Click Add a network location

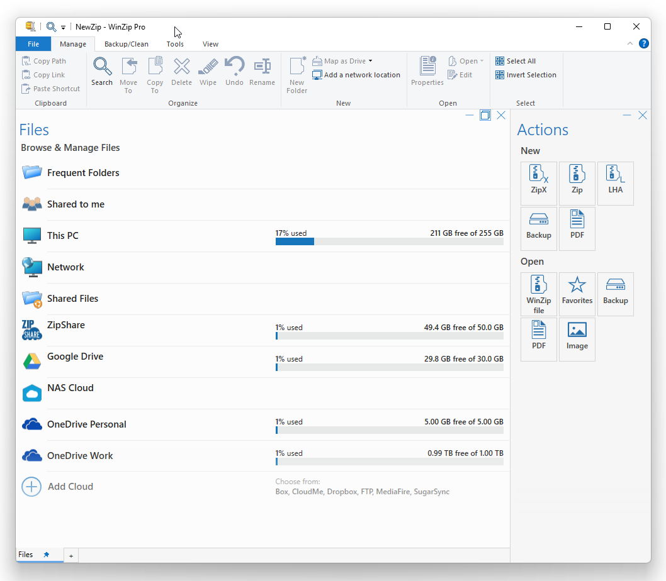tap(356, 74)
